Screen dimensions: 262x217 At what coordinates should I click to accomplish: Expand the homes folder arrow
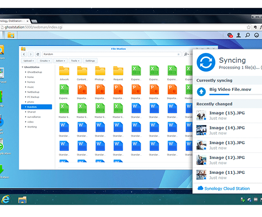click(x=26, y=82)
